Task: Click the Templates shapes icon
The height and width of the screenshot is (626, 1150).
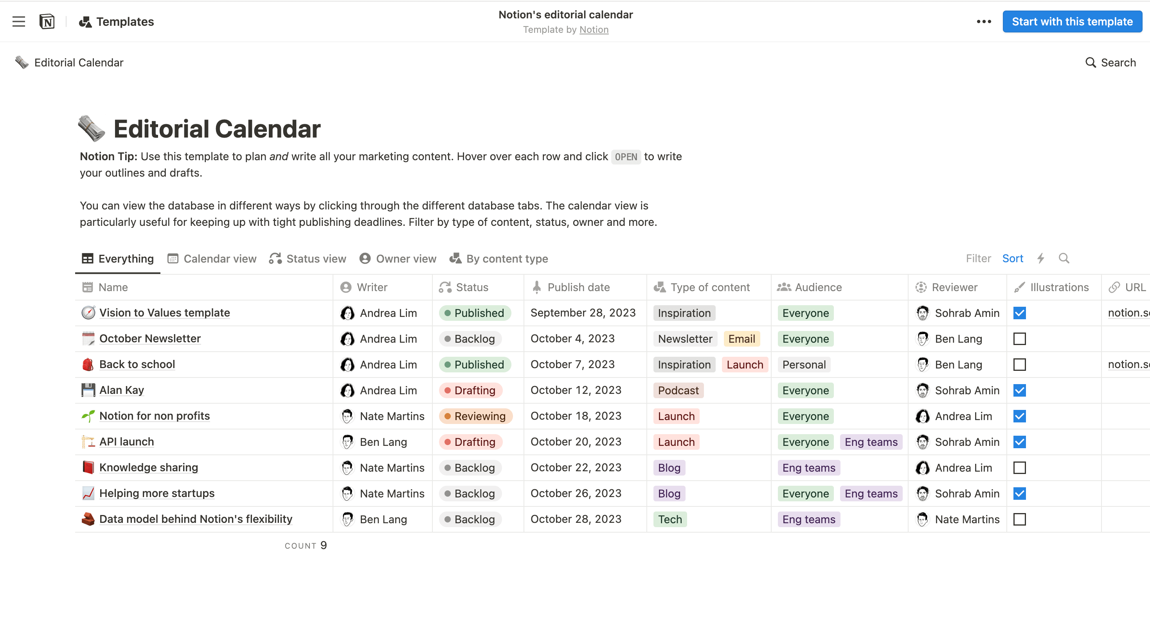Action: pyautogui.click(x=85, y=21)
